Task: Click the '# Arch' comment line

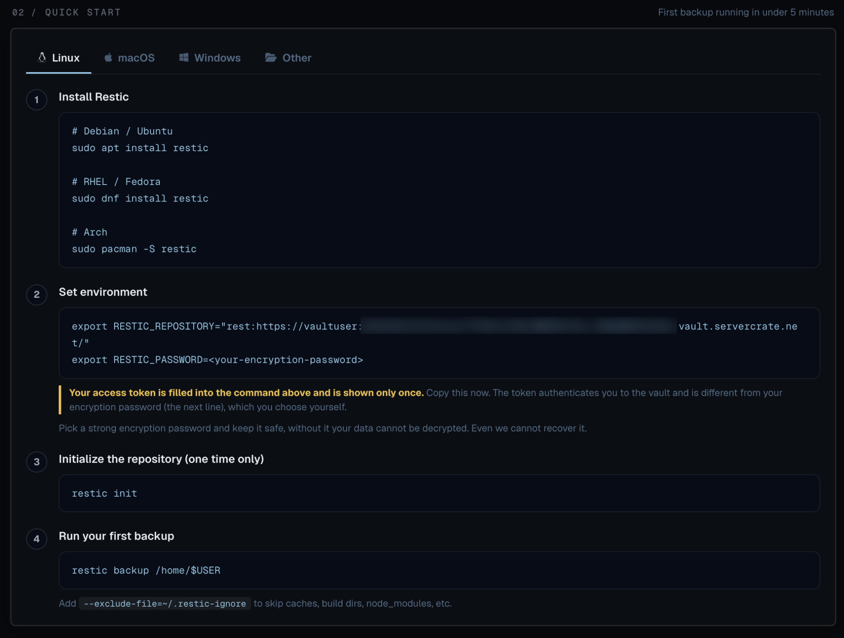Action: [x=89, y=232]
